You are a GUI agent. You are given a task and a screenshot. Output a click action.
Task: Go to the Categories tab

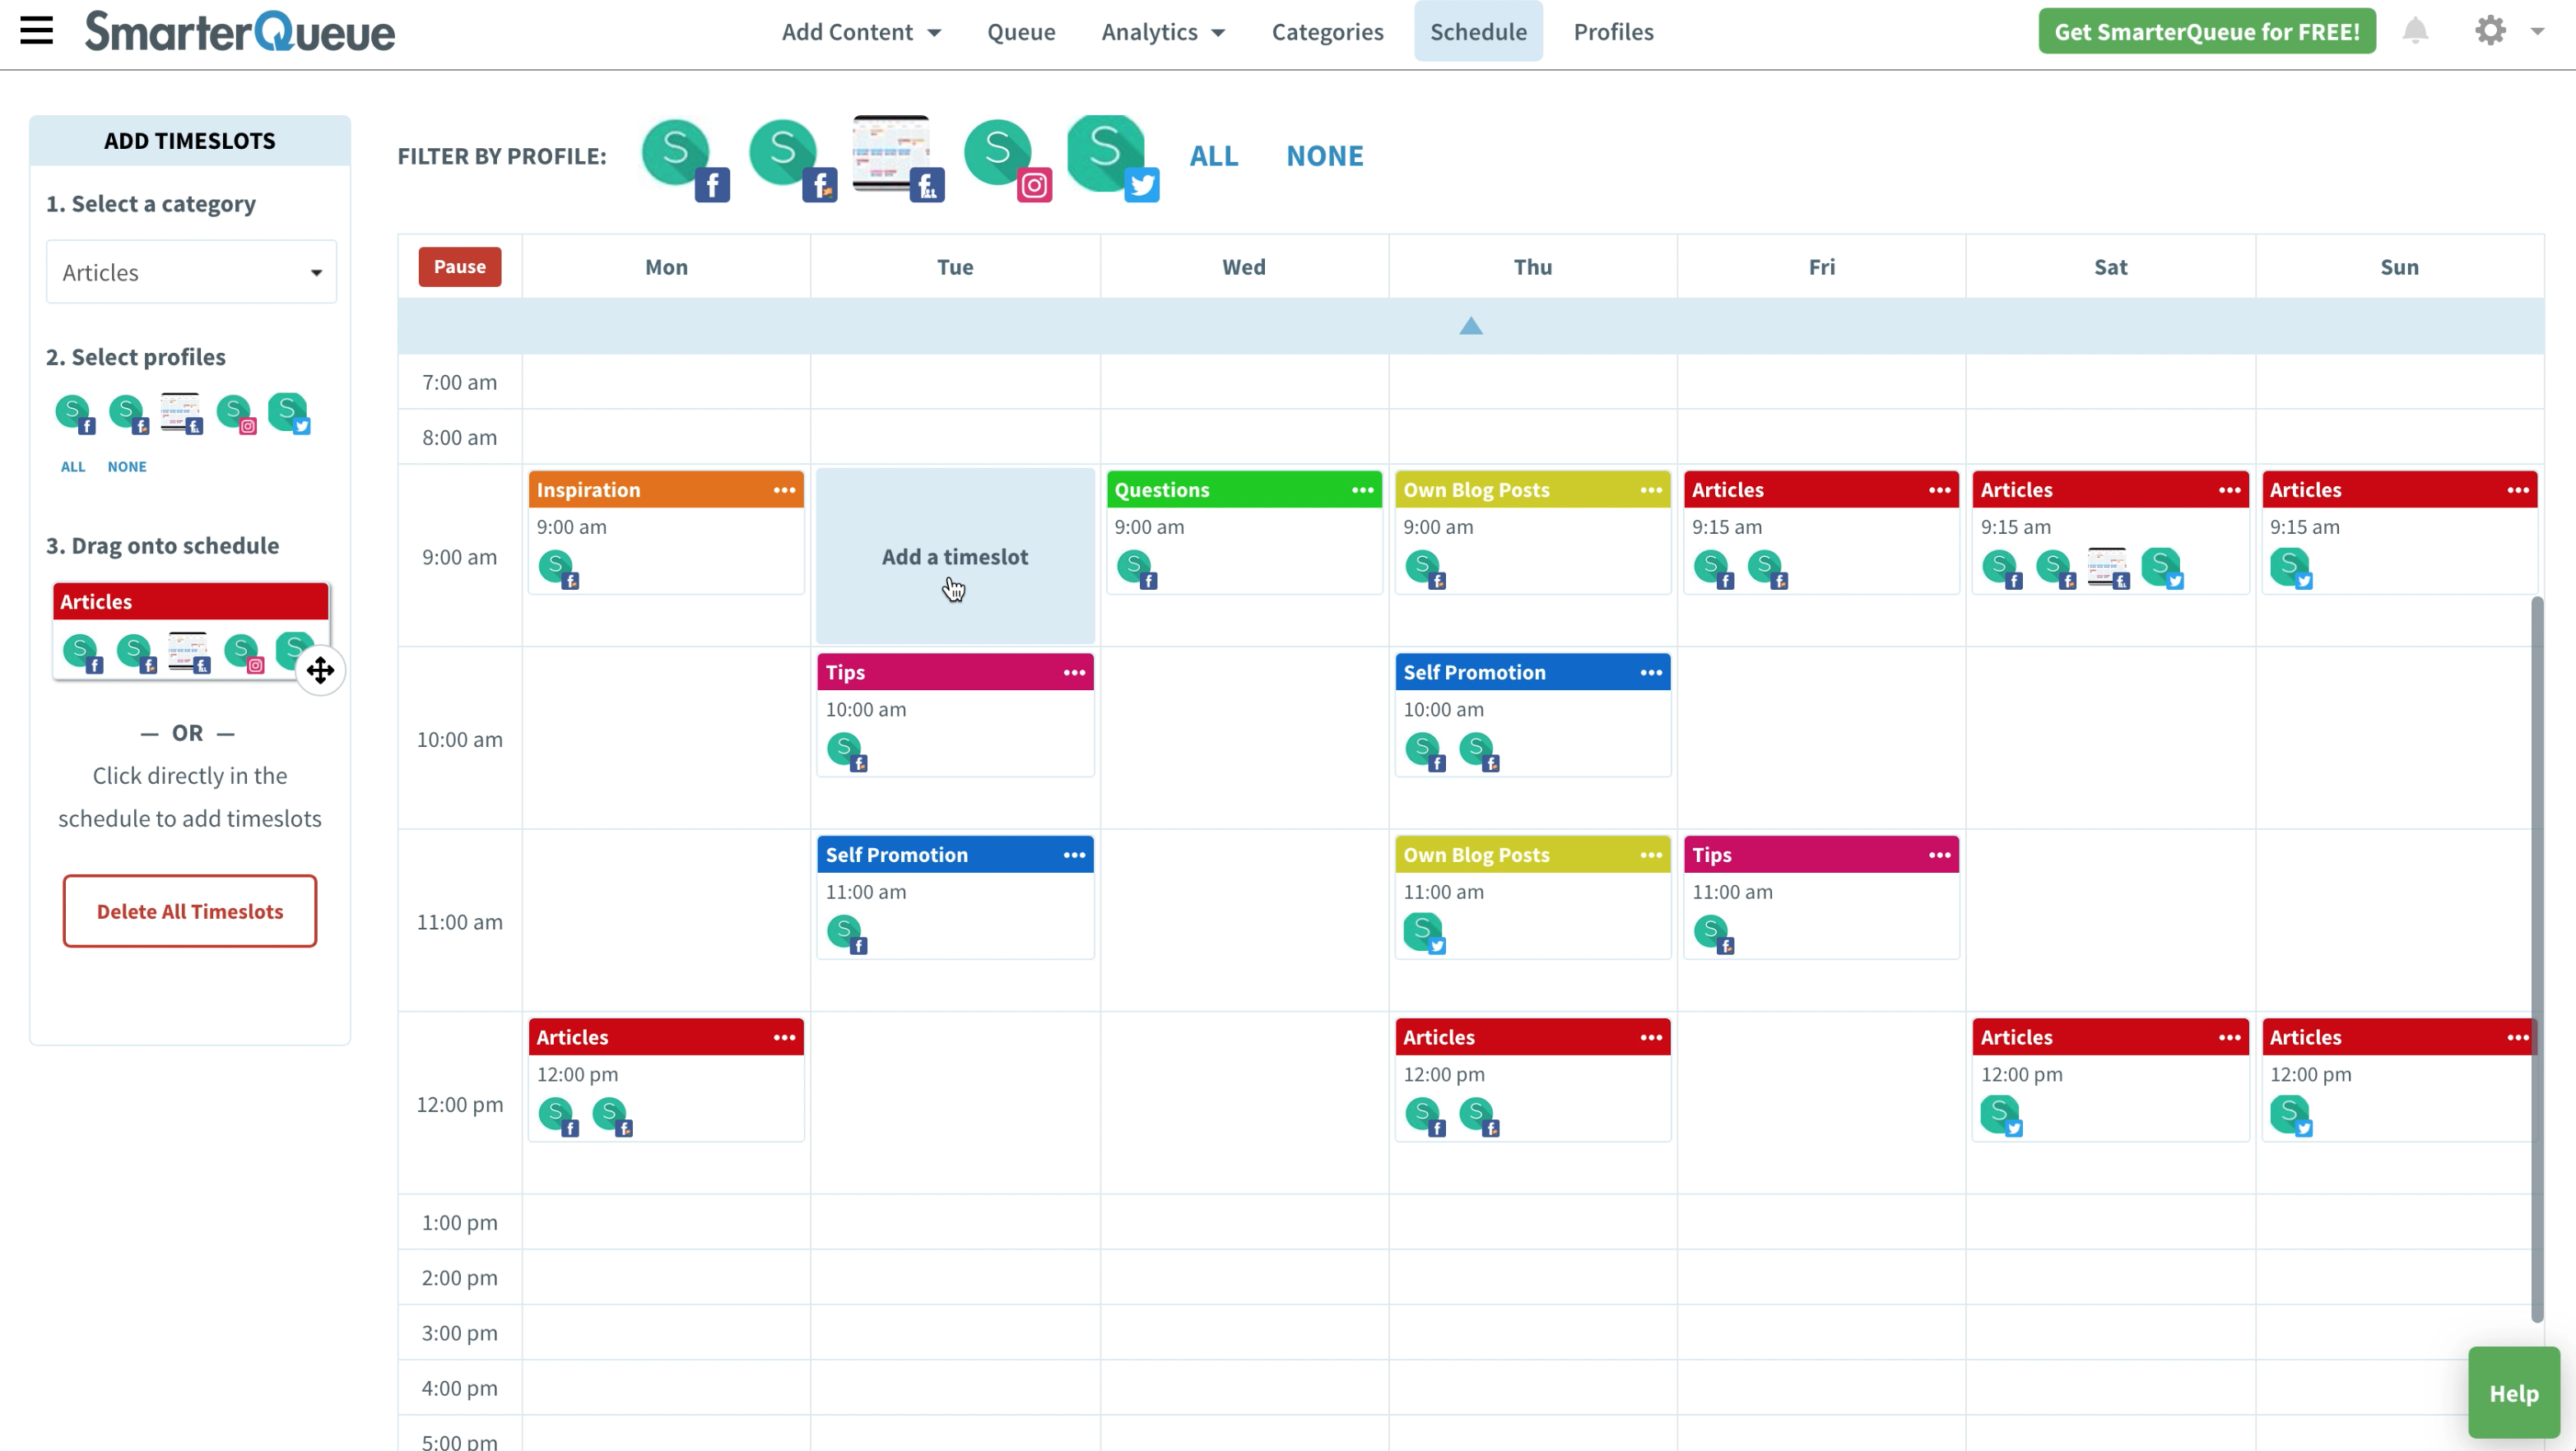click(x=1327, y=32)
